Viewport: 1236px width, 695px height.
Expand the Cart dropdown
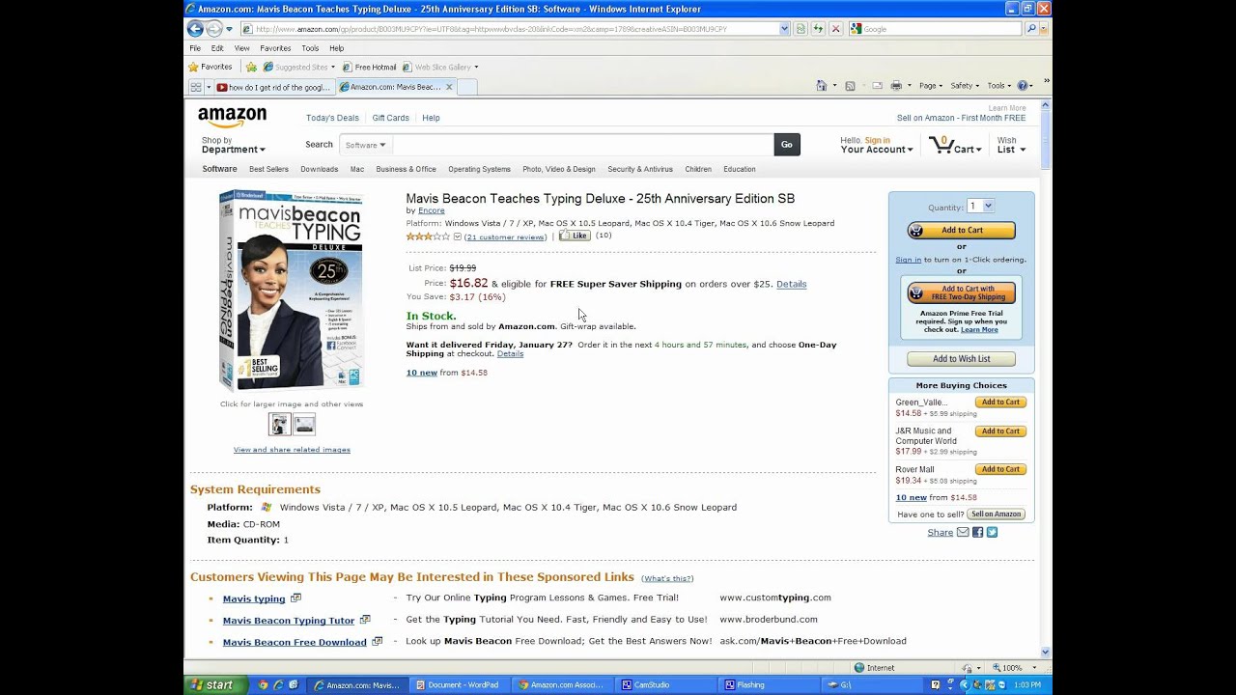[968, 150]
